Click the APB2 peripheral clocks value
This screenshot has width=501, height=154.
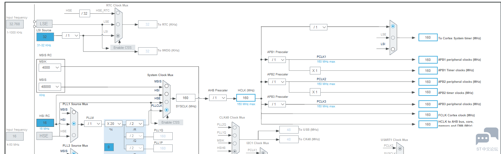428,82
